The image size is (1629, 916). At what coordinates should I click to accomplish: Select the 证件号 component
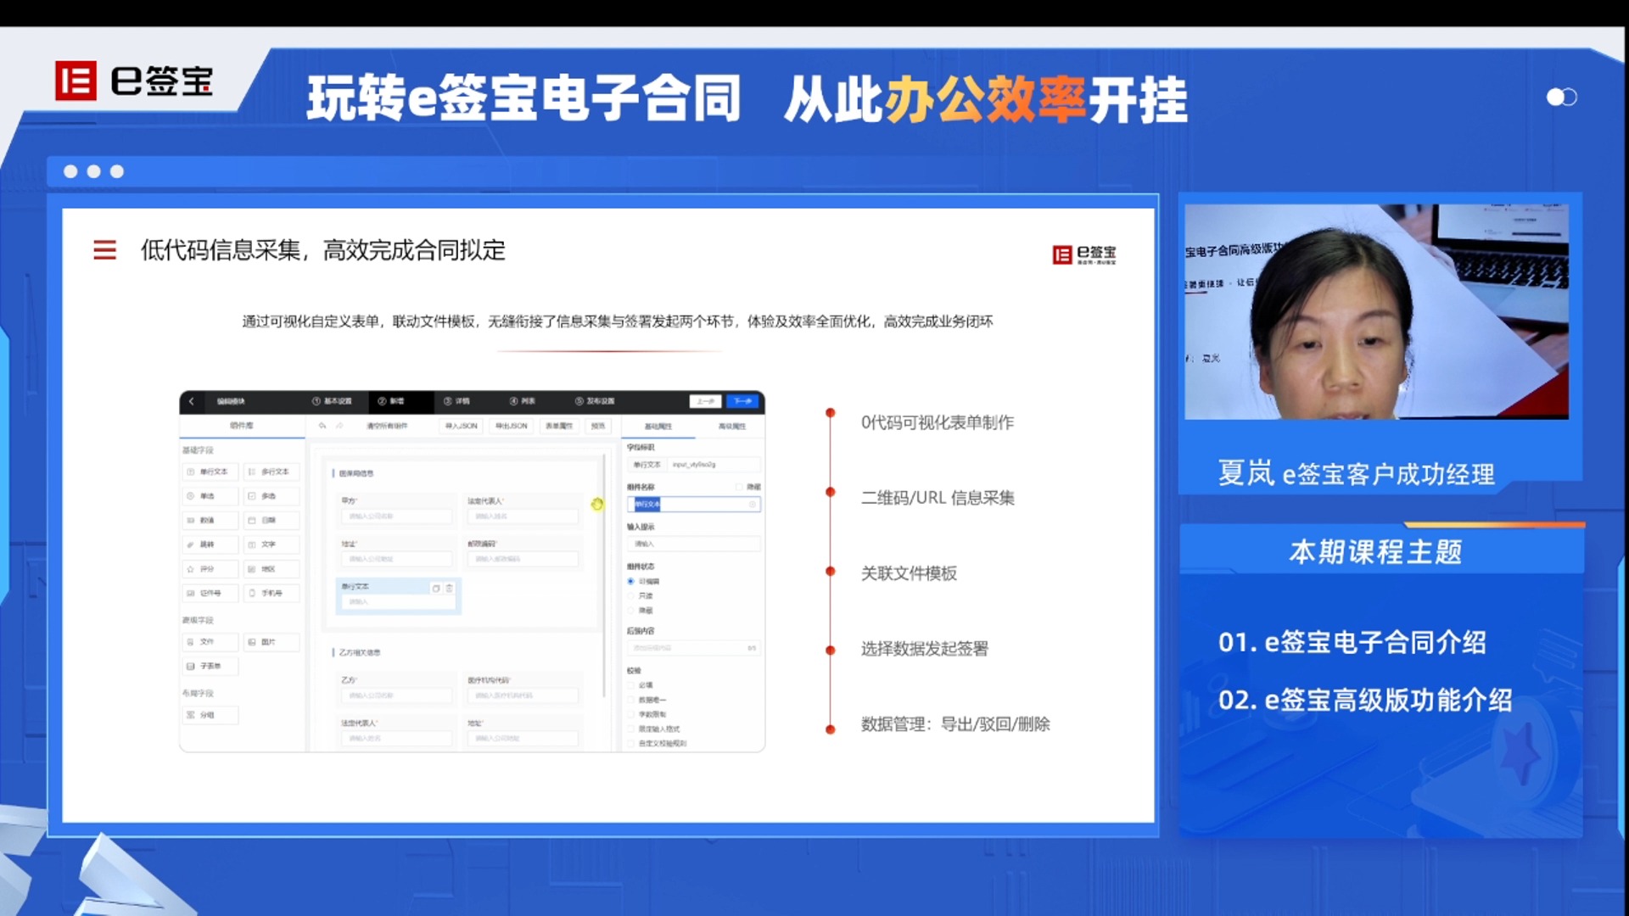click(x=209, y=593)
